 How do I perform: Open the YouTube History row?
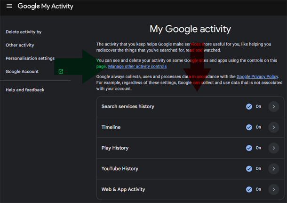(190, 169)
